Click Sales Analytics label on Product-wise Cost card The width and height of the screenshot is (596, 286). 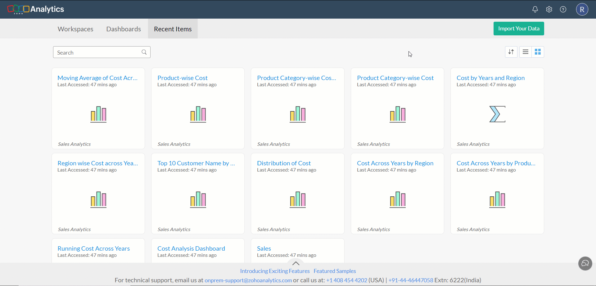[x=174, y=144]
